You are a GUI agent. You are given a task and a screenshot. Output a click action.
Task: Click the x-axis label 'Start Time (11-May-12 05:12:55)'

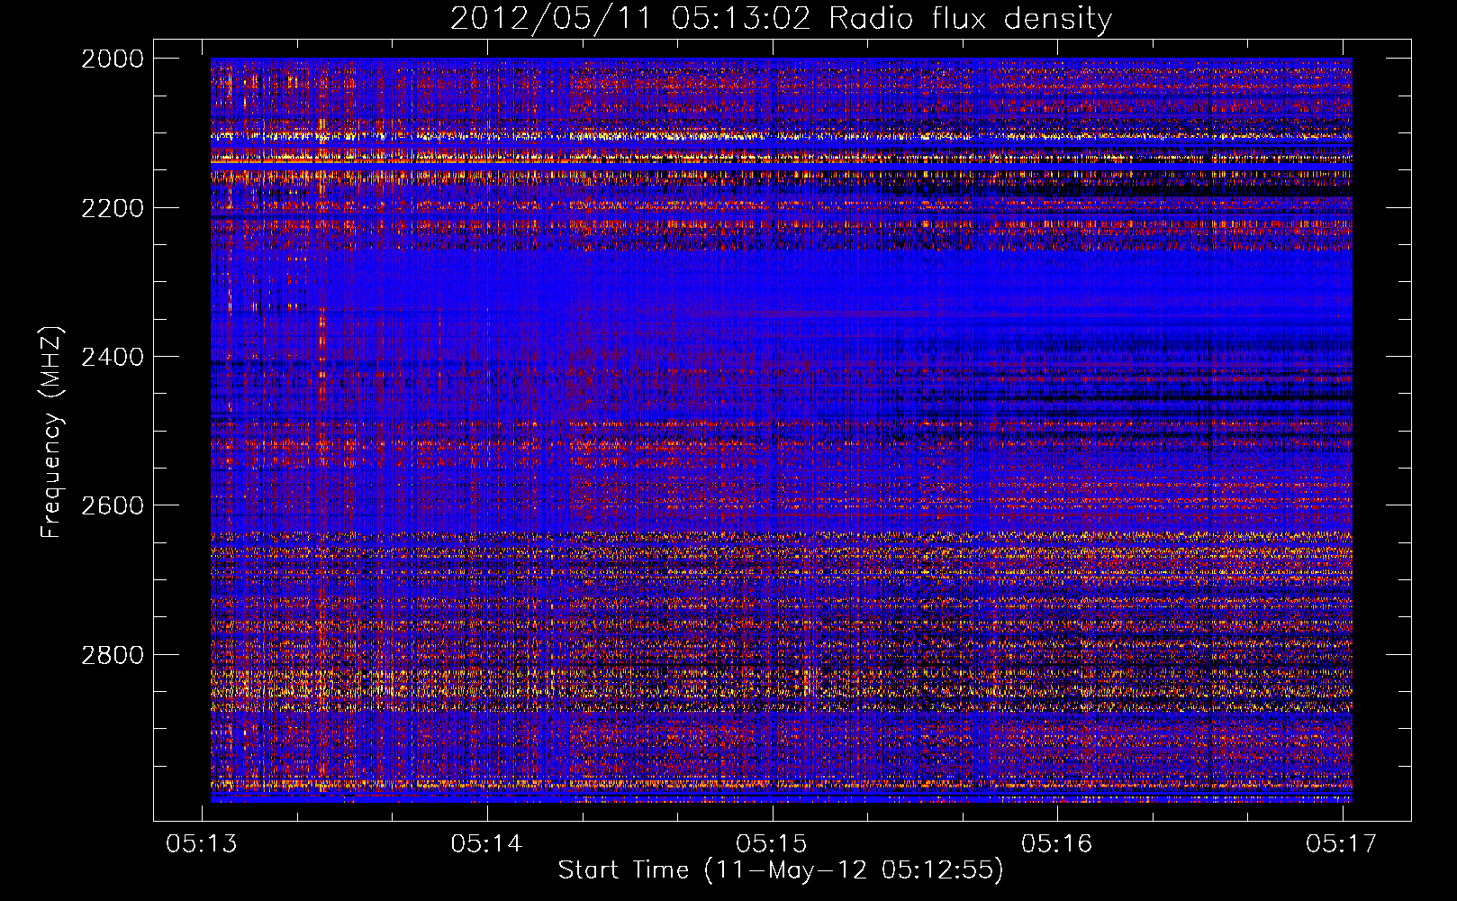coord(781,870)
